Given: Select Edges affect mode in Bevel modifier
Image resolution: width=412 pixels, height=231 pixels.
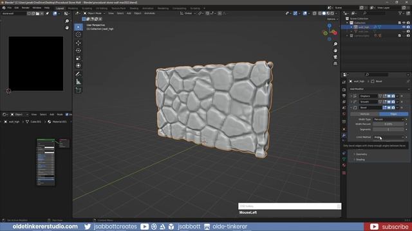Looking at the screenshot, I should tap(393, 114).
